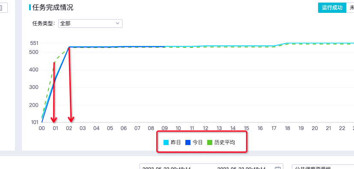Click the 今日 blue legend square icon
The image size is (354, 169).
point(188,142)
